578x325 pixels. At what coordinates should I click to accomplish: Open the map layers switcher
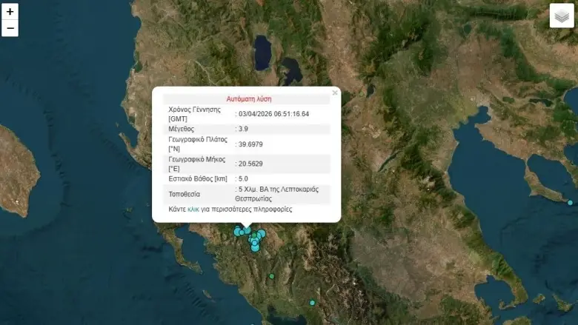tap(562, 16)
